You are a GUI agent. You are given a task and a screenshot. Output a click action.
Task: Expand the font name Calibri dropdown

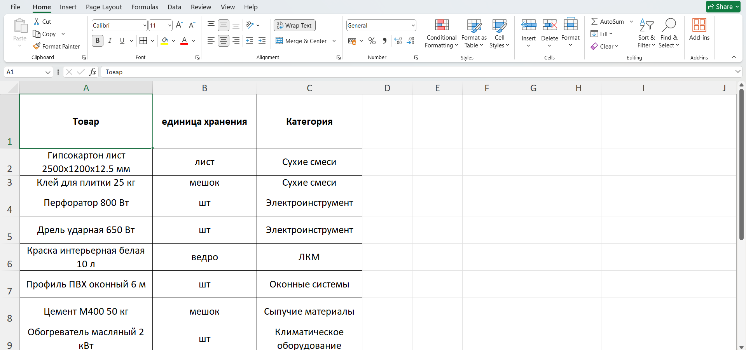click(145, 26)
